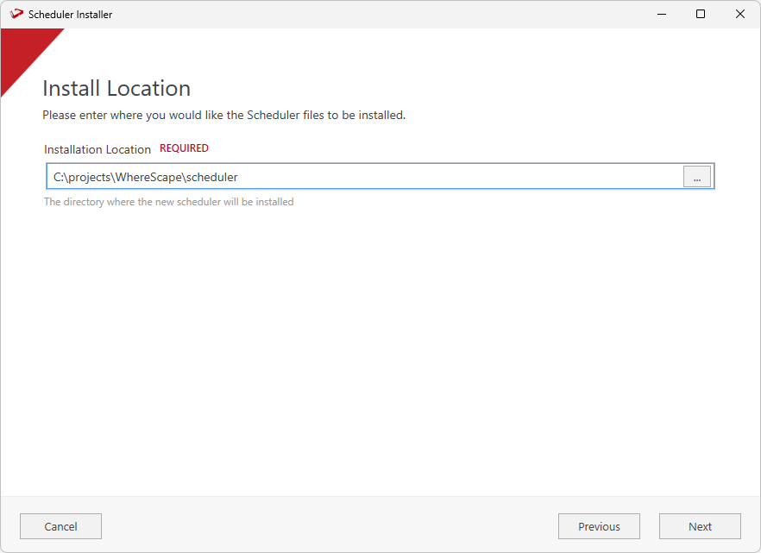Go back with the Previous button
This screenshot has width=761, height=553.
point(599,526)
